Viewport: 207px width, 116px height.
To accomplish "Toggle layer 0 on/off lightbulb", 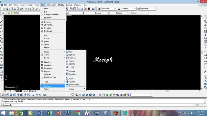I will coord(7,13).
